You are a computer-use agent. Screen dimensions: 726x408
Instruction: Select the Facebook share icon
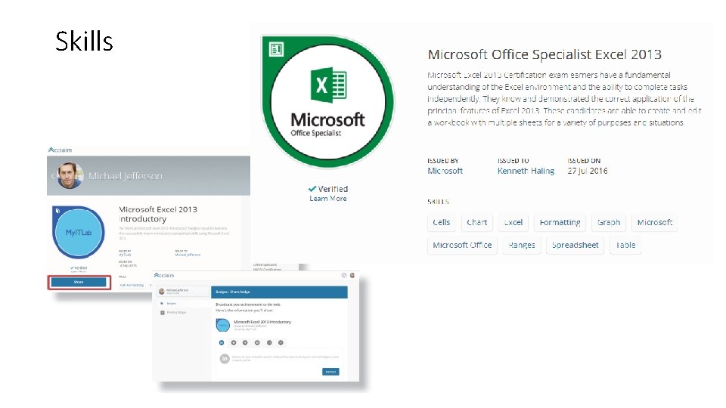(x=245, y=343)
